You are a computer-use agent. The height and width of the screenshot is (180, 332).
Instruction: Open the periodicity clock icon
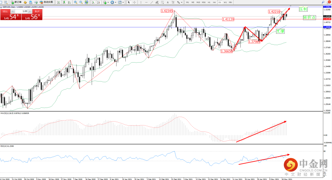112,2
